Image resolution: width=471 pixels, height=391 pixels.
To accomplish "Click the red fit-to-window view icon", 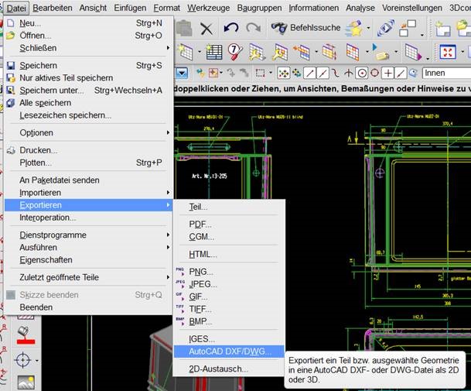I will tap(447, 52).
